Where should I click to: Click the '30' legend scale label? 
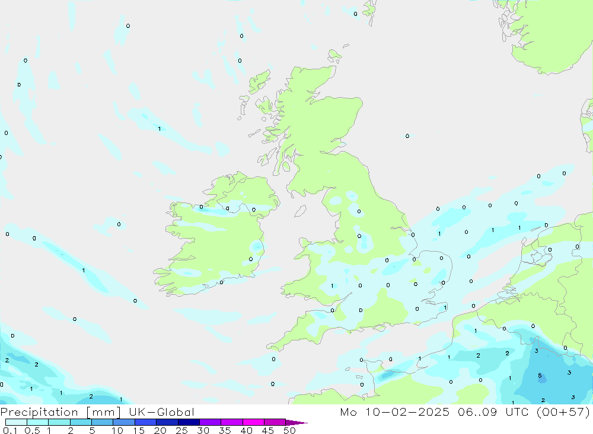pos(203,430)
